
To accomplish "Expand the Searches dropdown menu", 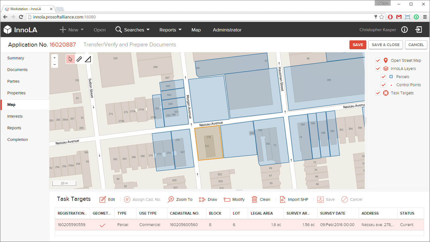I will [x=133, y=30].
